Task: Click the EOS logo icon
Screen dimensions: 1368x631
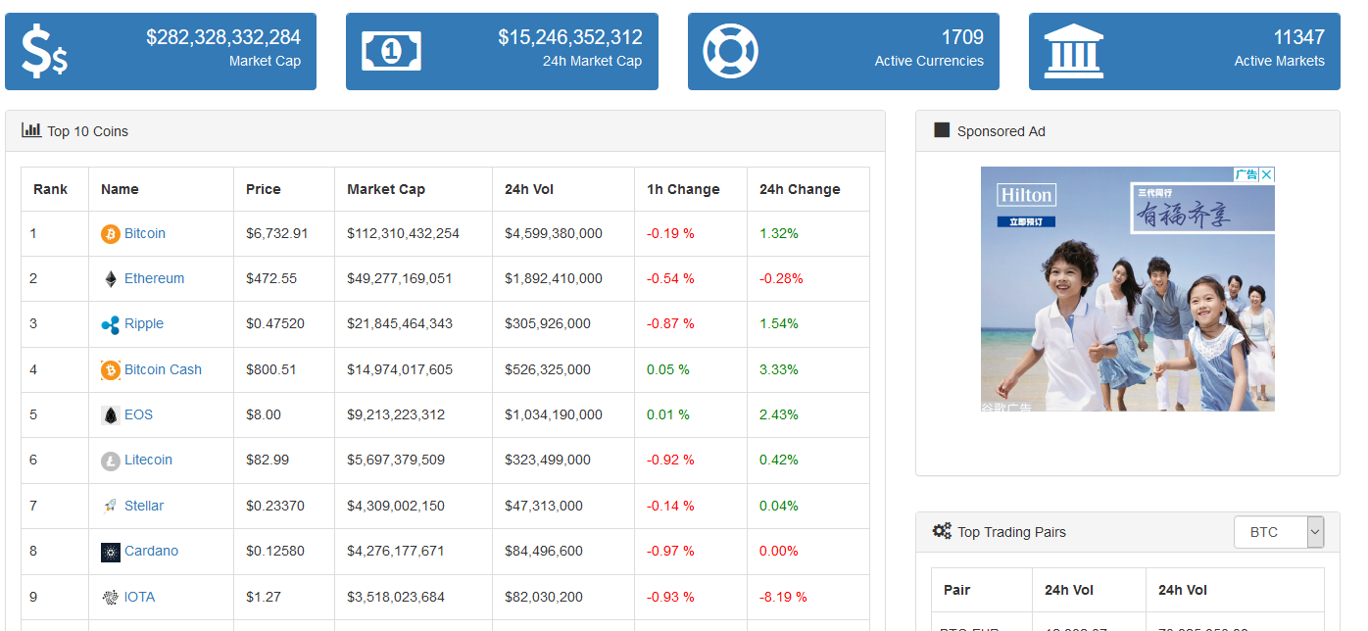Action: [110, 415]
